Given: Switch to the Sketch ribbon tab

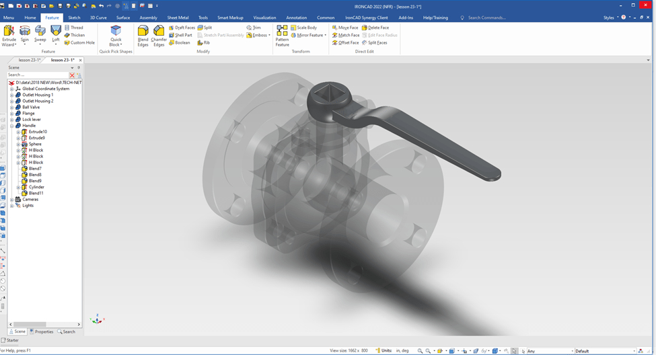Looking at the screenshot, I should [74, 17].
